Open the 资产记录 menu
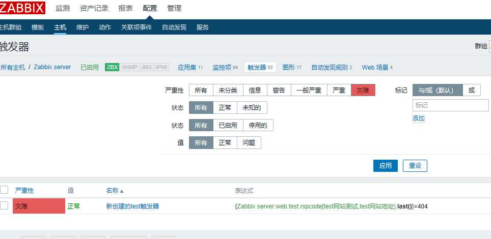The height and width of the screenshot is (239, 491). 94,9
